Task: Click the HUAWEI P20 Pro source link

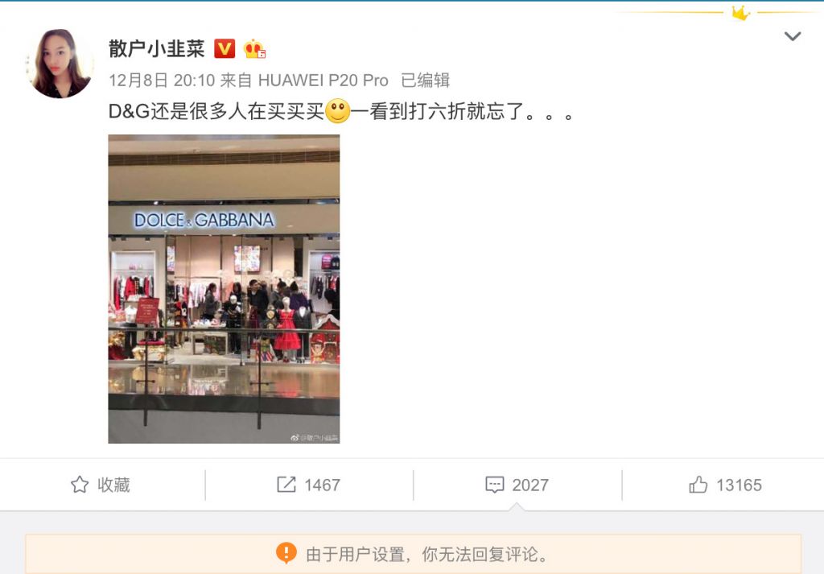Action: pyautogui.click(x=323, y=81)
